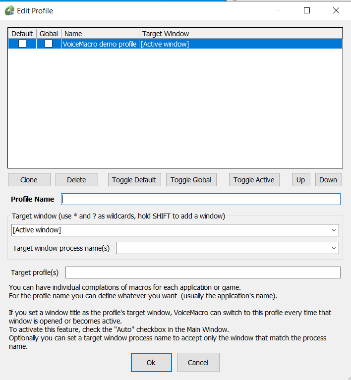
Task: Move profile down with the Down button
Action: [328, 180]
